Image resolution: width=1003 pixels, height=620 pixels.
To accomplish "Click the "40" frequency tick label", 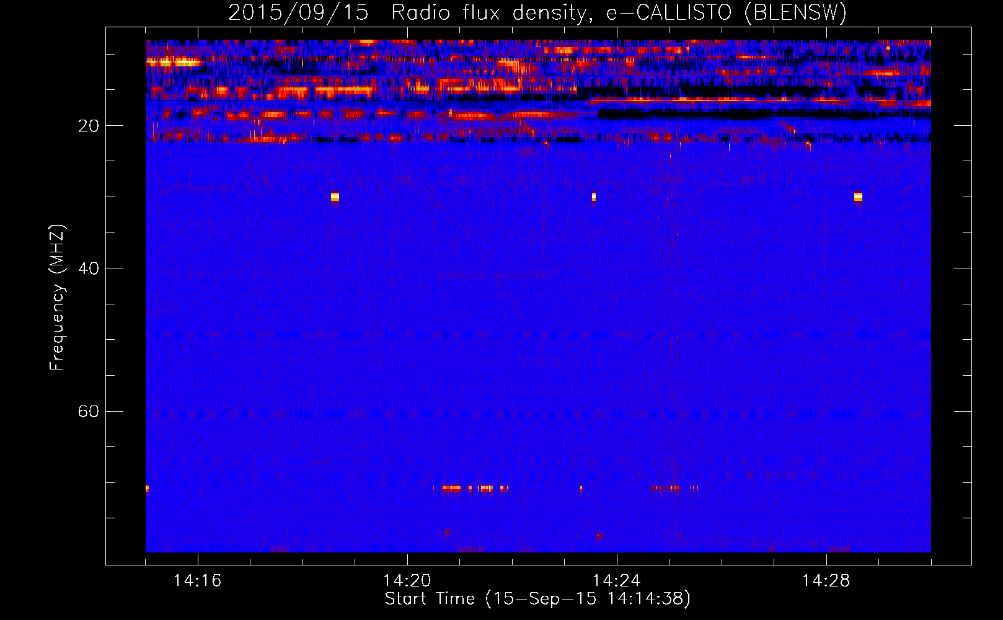I will coord(89,268).
